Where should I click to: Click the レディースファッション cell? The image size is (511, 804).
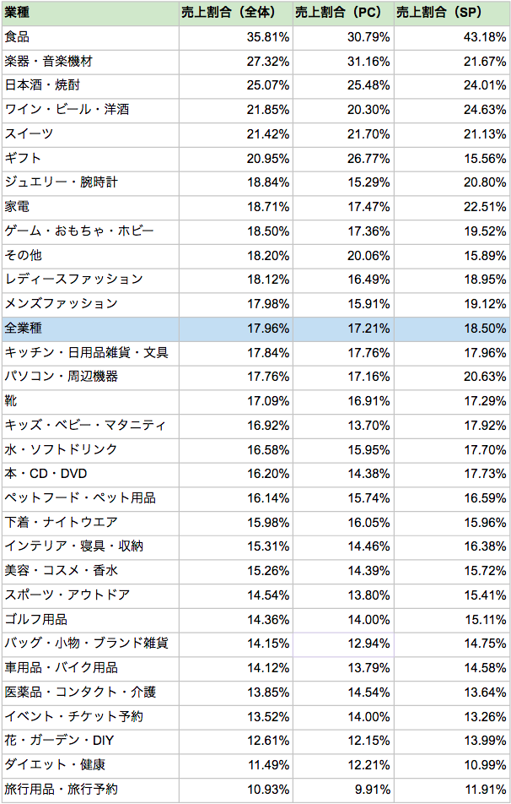point(90,280)
